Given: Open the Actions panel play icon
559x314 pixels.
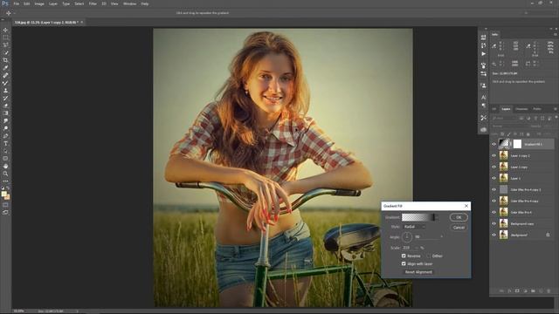Looking at the screenshot, I should (483, 54).
